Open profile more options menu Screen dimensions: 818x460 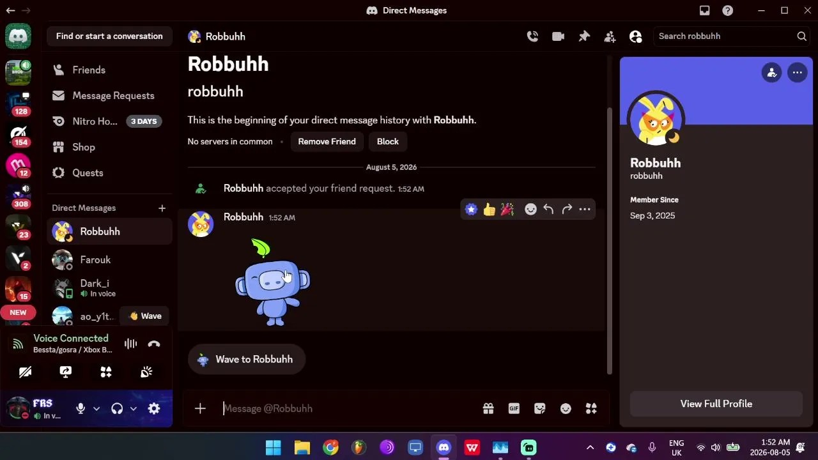797,73
